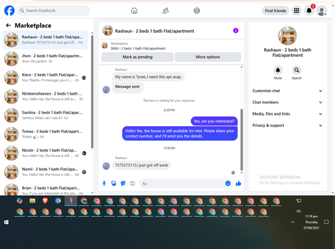Expand Privacy & support section
The image size is (335, 249).
(x=287, y=126)
